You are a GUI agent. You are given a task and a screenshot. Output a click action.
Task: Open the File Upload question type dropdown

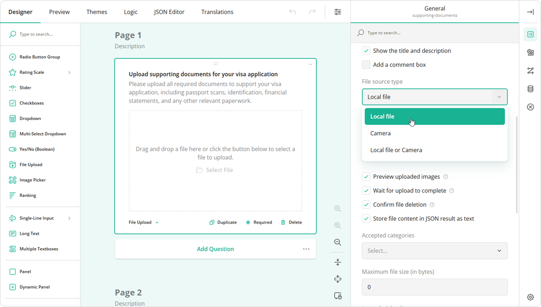click(143, 222)
